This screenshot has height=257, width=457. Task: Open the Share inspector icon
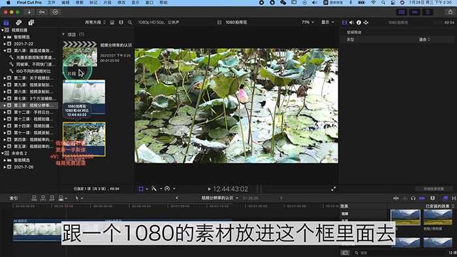coord(366,22)
